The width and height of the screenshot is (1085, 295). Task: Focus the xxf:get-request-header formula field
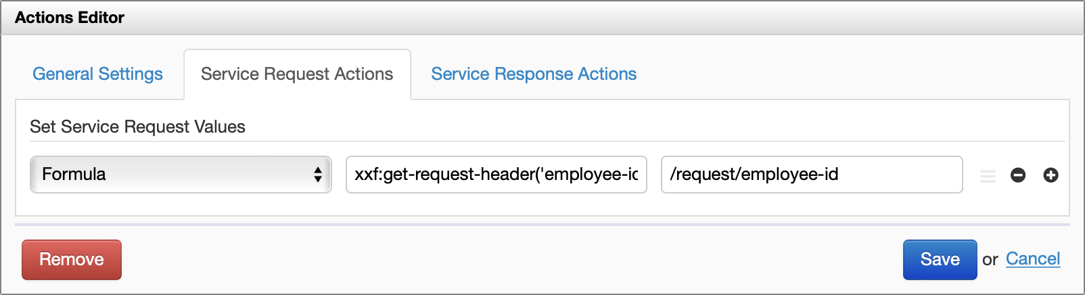[x=497, y=175]
